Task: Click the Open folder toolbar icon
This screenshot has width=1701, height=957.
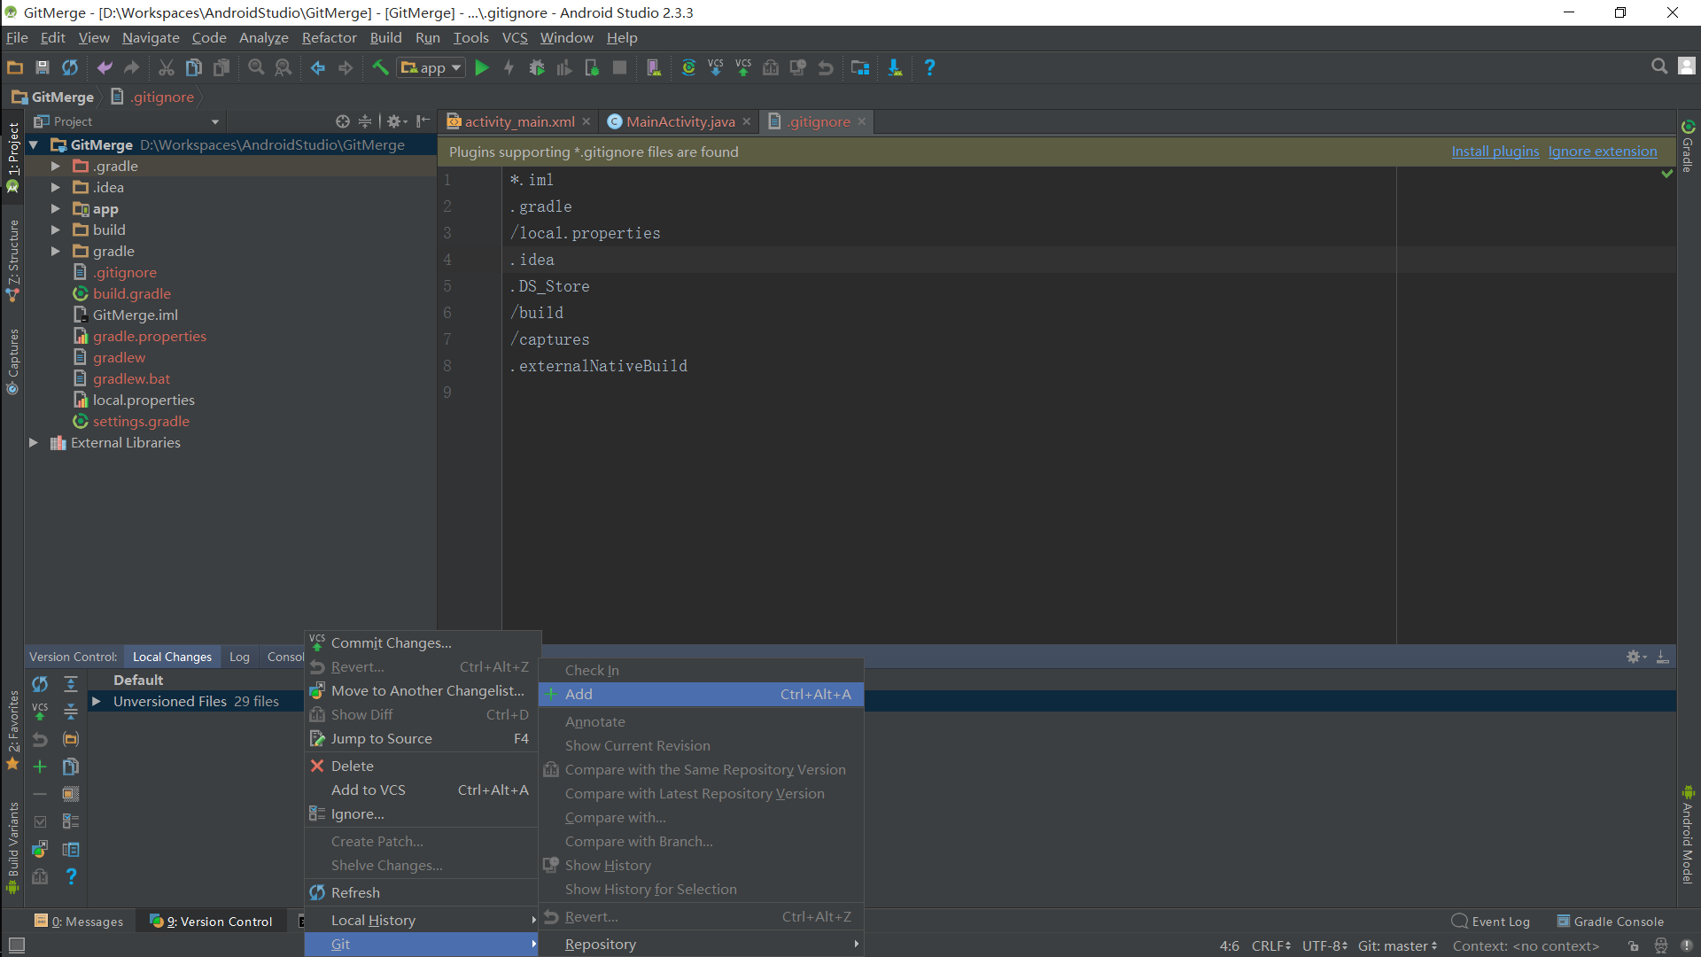Action: (15, 67)
